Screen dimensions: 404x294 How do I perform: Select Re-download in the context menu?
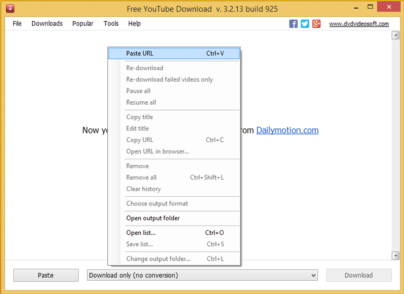[x=174, y=68]
